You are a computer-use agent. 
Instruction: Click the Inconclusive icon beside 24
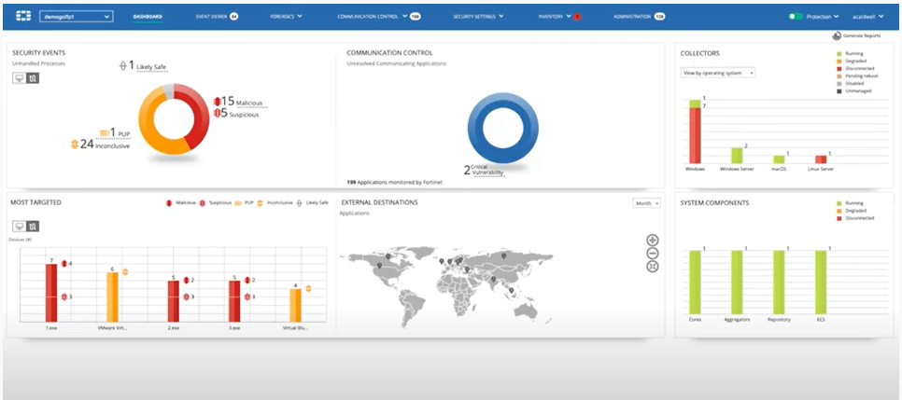[x=74, y=145]
